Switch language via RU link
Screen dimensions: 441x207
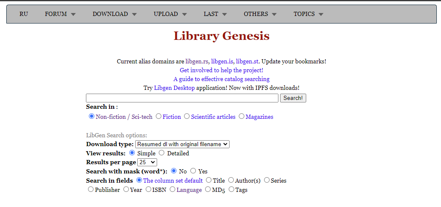24,14
